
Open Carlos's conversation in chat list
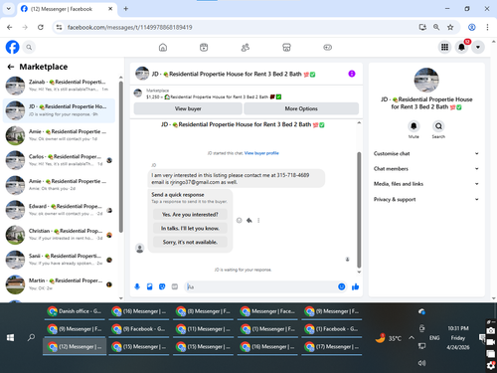point(59,160)
